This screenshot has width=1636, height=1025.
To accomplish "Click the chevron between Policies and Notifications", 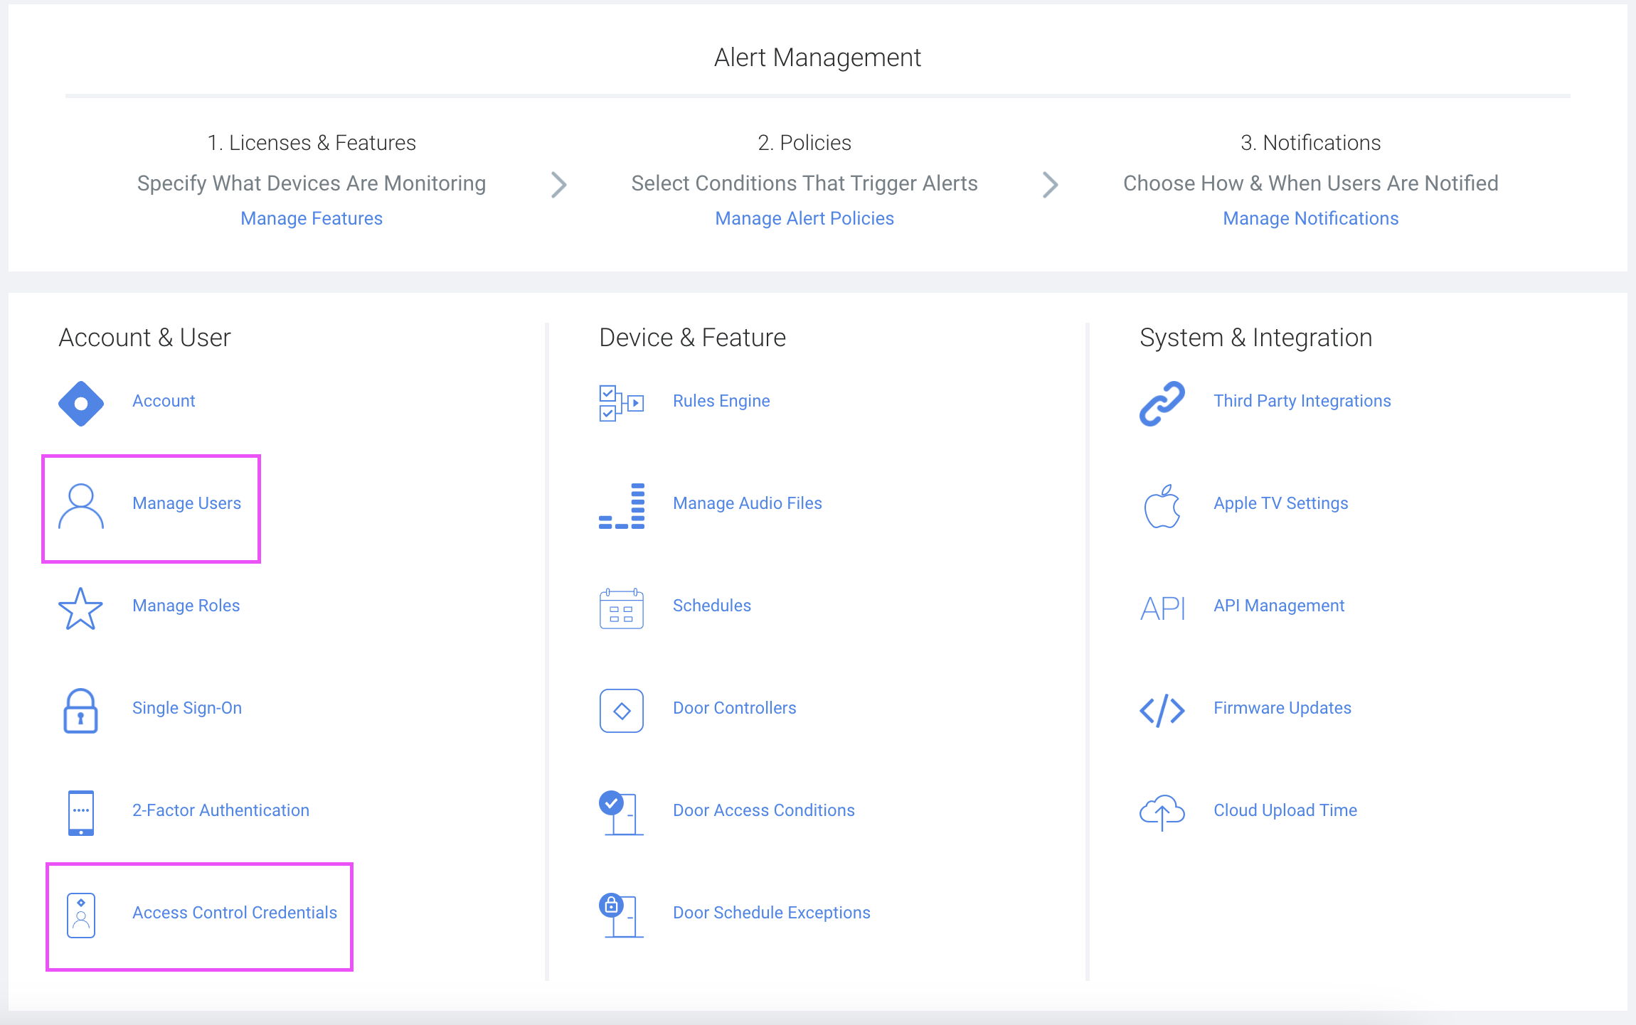I will pyautogui.click(x=1050, y=184).
